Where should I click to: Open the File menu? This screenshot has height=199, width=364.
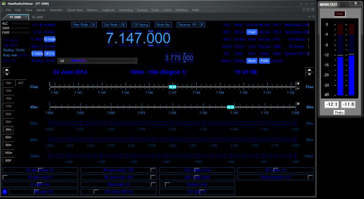(x=8, y=10)
